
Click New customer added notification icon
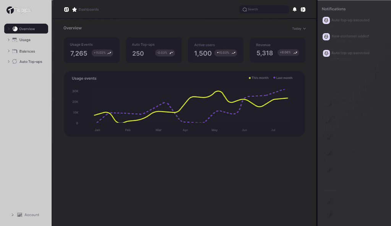click(326, 37)
